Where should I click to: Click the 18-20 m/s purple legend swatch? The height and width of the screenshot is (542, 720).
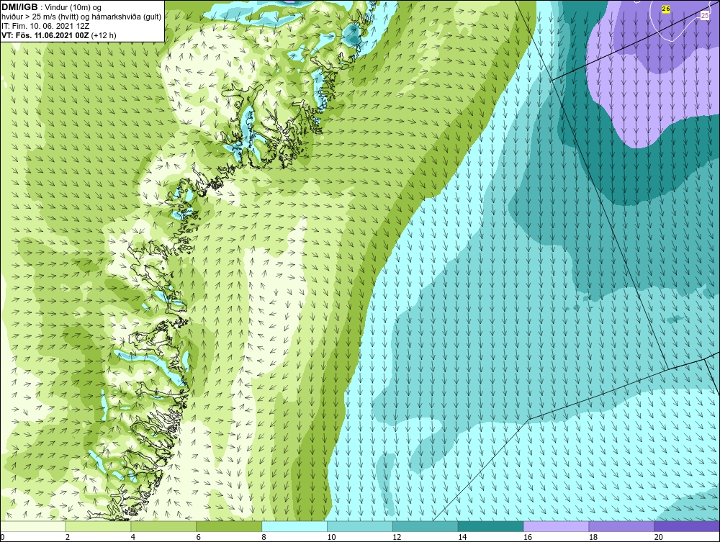(x=622, y=526)
